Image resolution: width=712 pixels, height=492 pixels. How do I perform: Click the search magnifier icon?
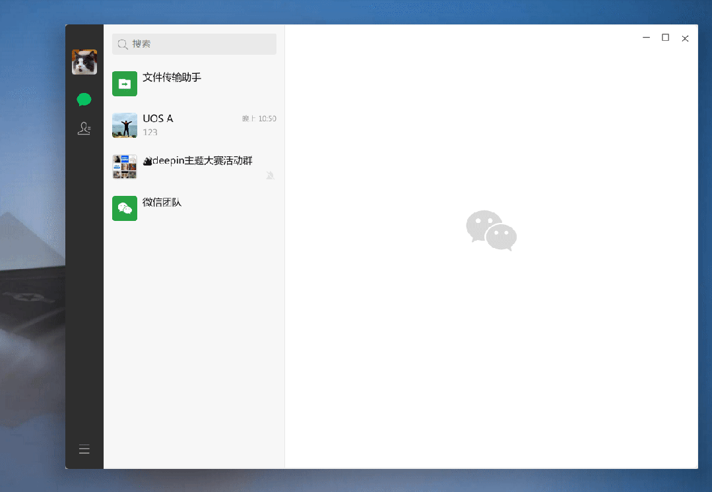[123, 44]
